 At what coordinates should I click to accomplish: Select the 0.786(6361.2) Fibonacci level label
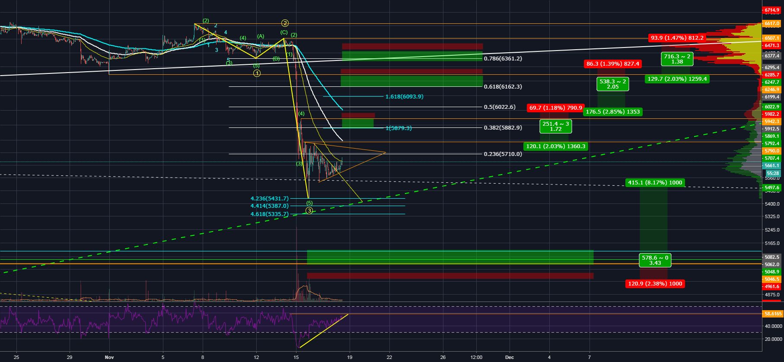(503, 59)
